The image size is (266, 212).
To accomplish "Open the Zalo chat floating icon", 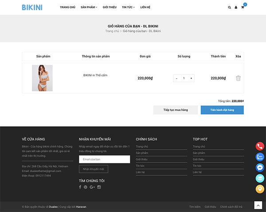I will point(260,157).
